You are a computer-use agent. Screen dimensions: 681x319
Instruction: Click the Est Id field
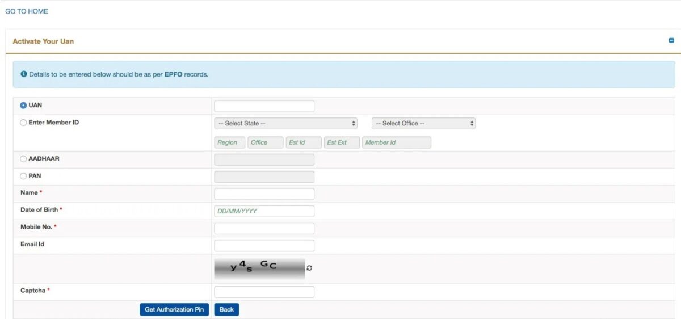(x=304, y=142)
